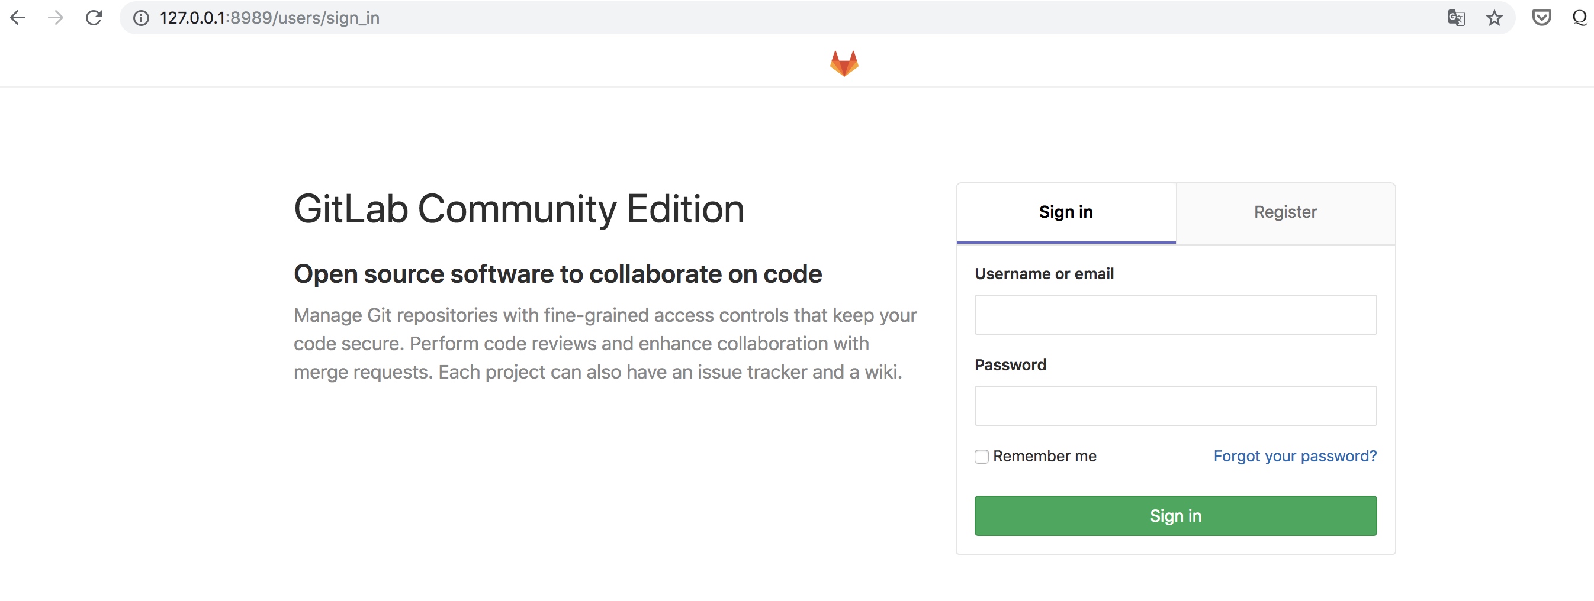Click the green Sign in button
Screen dimensions: 1594x601
click(x=1175, y=515)
